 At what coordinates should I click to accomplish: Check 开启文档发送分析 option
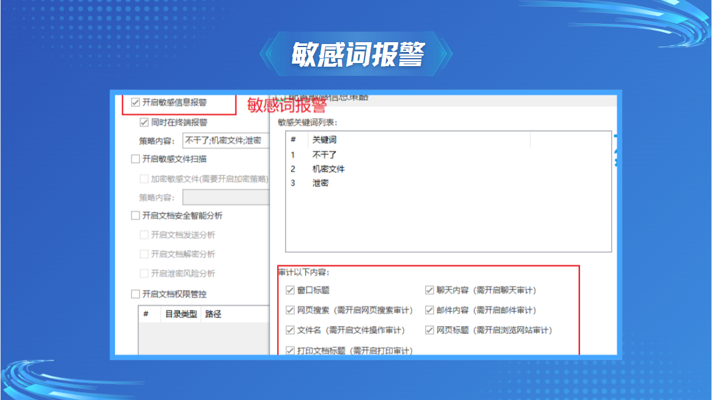(144, 235)
